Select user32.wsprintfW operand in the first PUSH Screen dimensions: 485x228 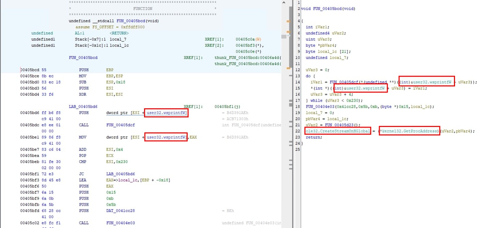click(166, 112)
